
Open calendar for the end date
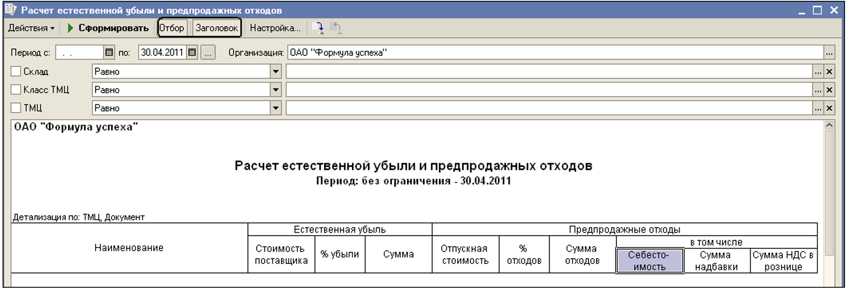coord(192,53)
